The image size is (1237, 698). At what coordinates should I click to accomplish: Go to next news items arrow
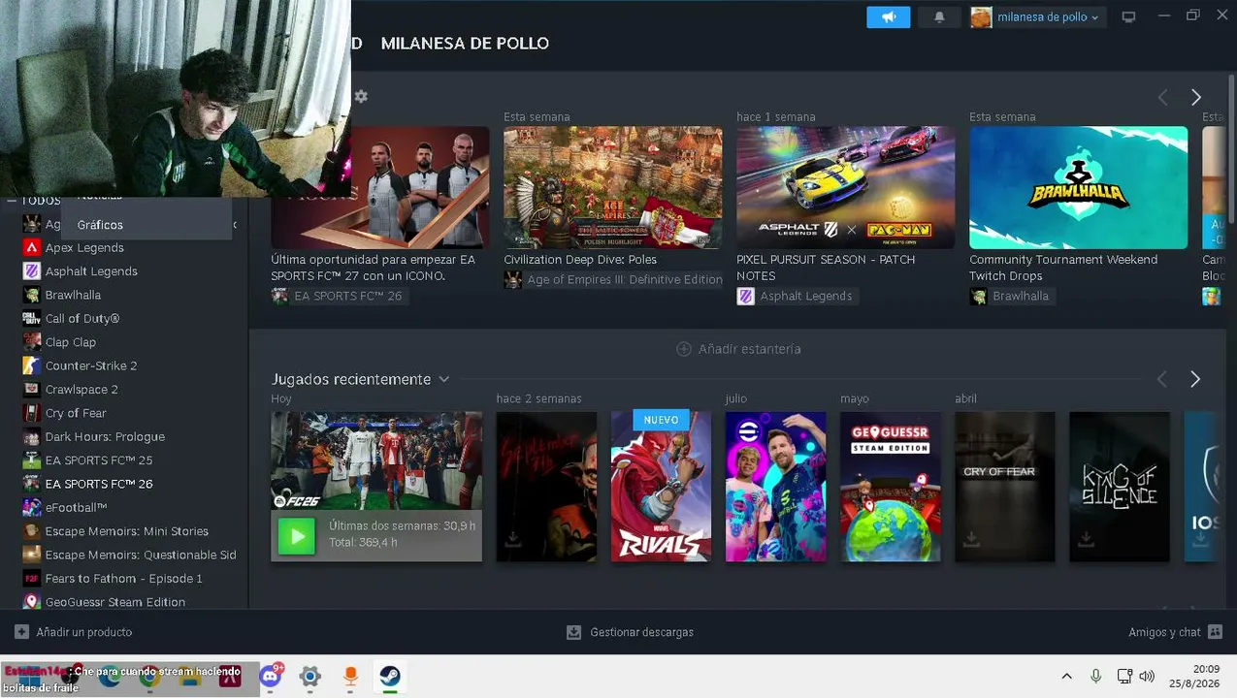click(x=1195, y=97)
